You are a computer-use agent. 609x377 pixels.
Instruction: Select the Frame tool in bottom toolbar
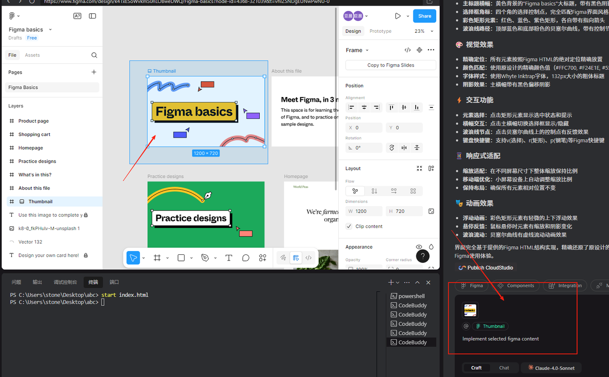pyautogui.click(x=157, y=258)
